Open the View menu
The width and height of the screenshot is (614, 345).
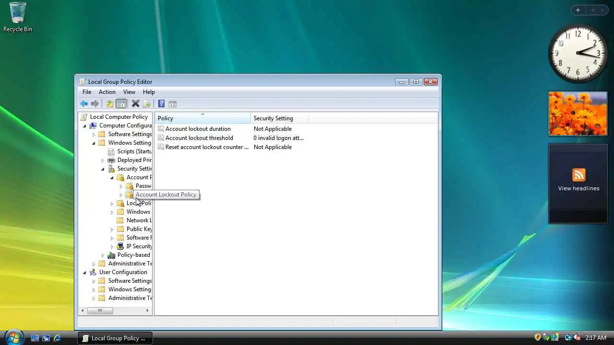click(129, 92)
